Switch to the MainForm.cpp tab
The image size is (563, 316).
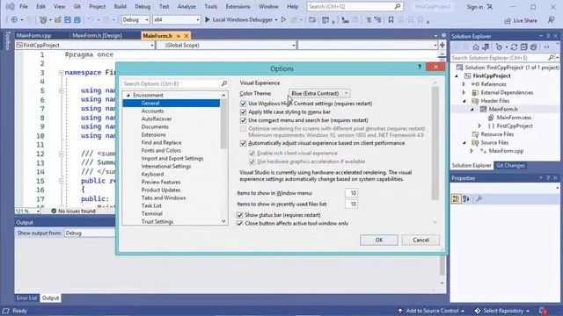pos(33,35)
